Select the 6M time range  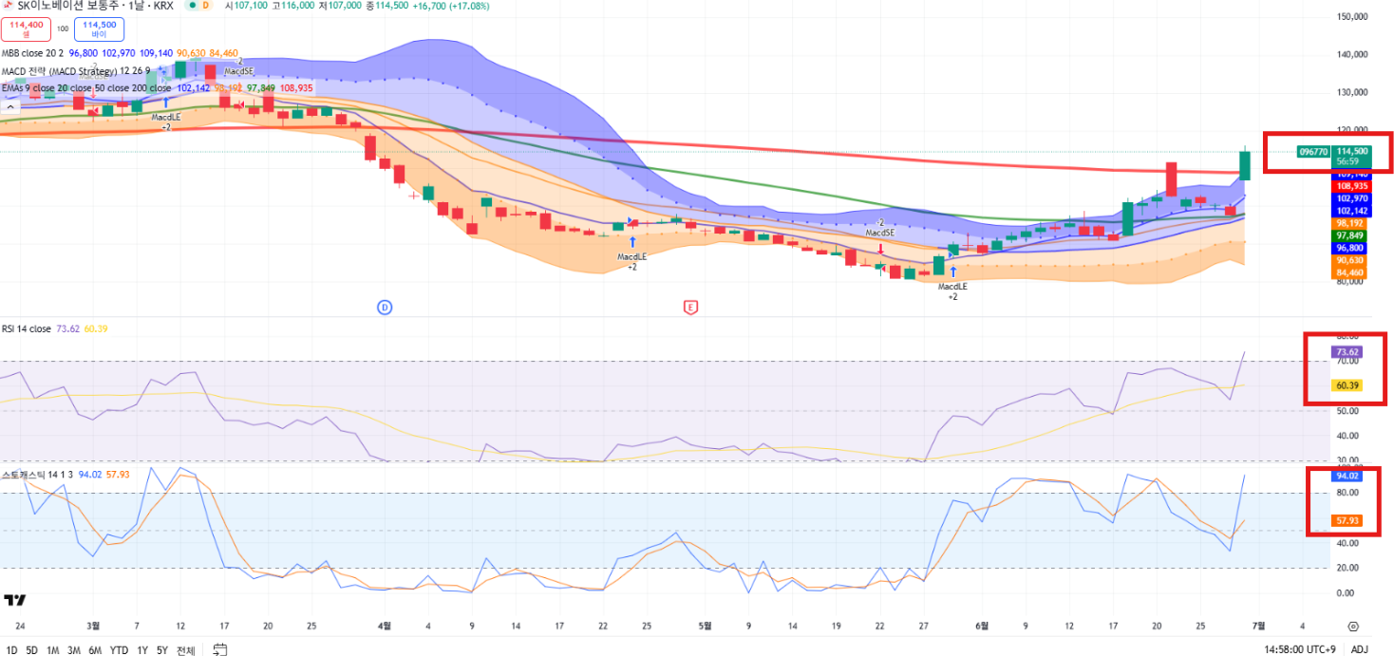95,650
